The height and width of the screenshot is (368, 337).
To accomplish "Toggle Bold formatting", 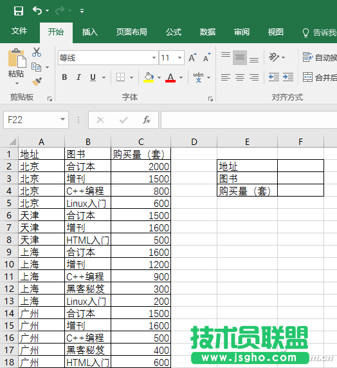I will click(x=64, y=77).
